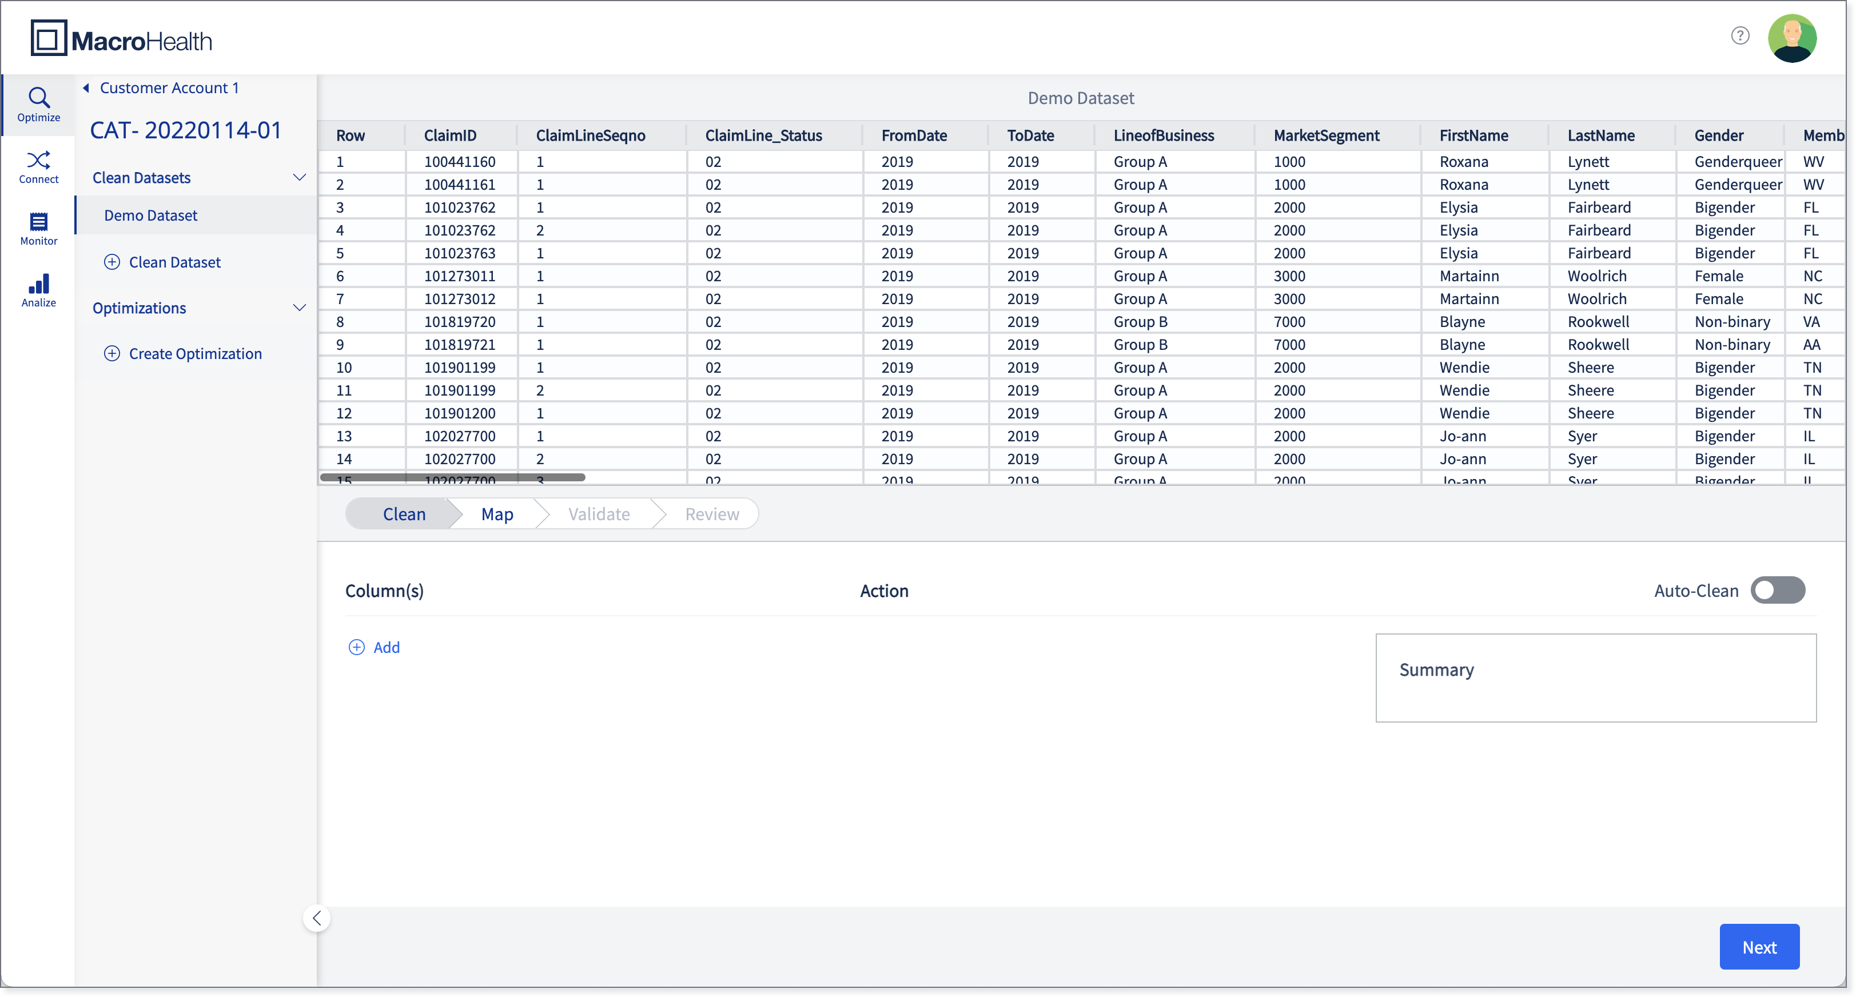Switch to the Map step
The height and width of the screenshot is (997, 1856).
(x=497, y=515)
